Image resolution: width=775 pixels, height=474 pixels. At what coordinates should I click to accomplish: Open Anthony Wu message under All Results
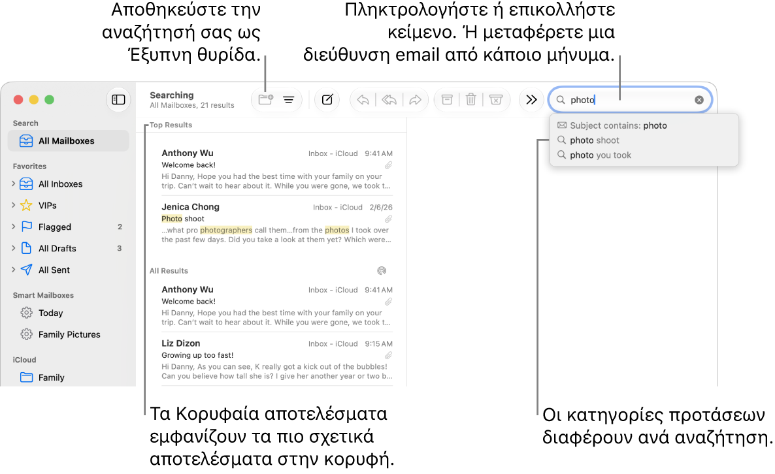(x=277, y=305)
